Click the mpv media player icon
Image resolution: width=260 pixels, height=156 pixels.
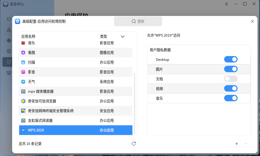coord(23,91)
